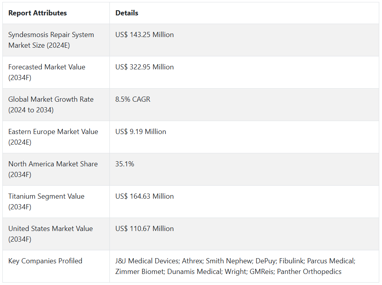Select the Global Market Growth Rate cell
The height and width of the screenshot is (285, 382).
click(x=51, y=104)
